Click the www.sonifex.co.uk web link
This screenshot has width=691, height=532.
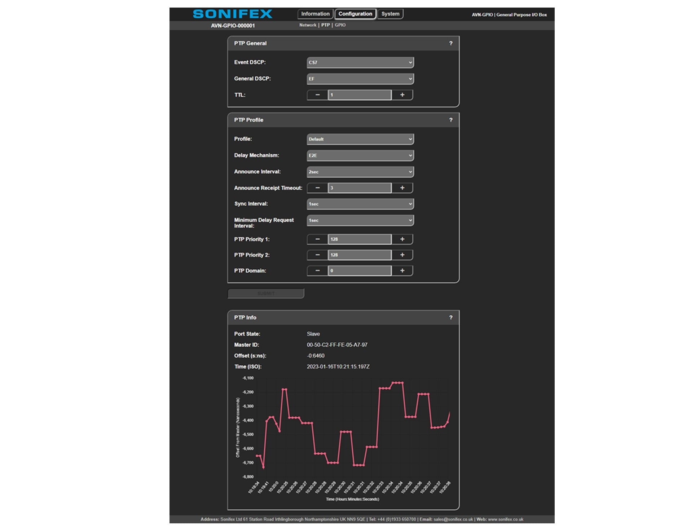pyautogui.click(x=506, y=519)
